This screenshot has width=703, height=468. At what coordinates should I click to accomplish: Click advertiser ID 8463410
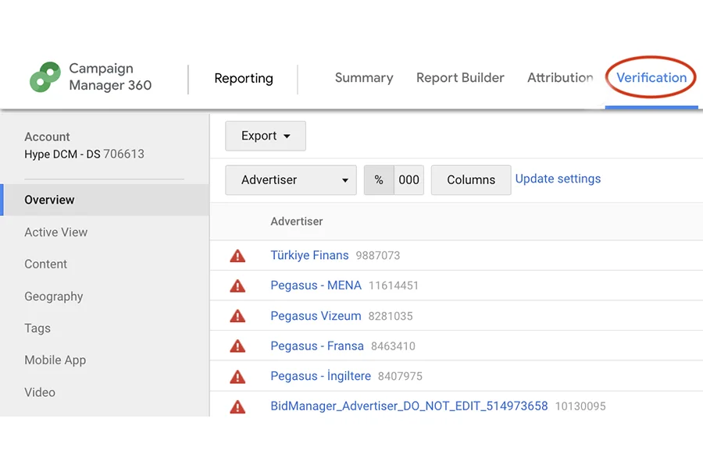(393, 346)
